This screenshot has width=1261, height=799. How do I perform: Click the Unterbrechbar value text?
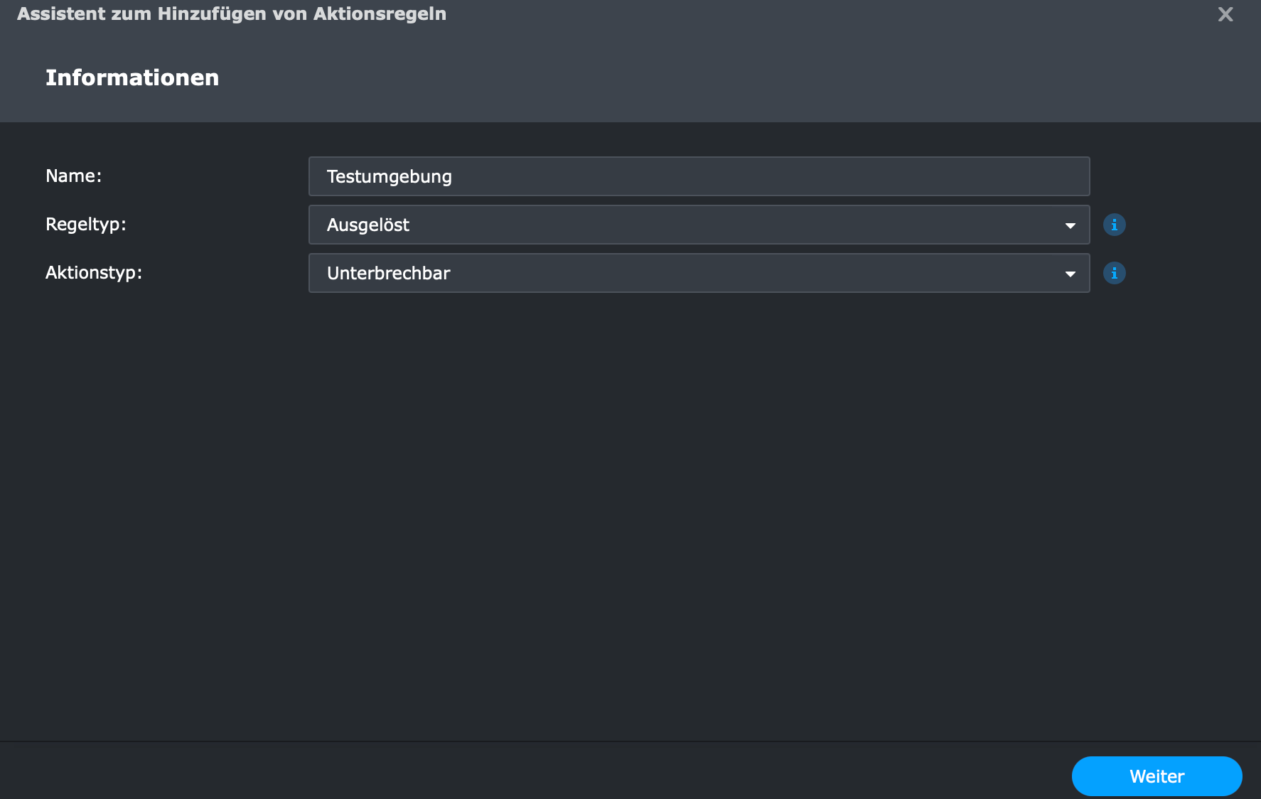pos(388,273)
